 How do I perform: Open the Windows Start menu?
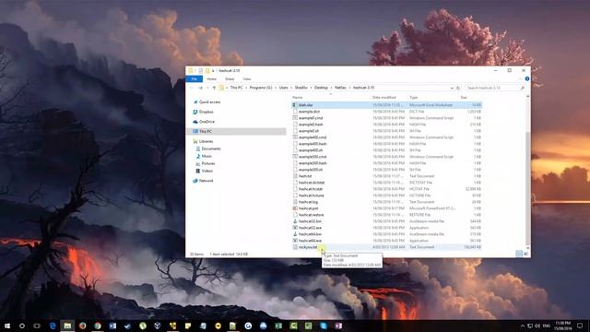(x=7, y=326)
